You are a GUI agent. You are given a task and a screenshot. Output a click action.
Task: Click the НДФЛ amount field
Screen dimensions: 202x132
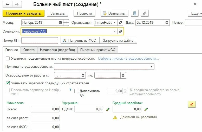pyautogui.click(x=89, y=109)
